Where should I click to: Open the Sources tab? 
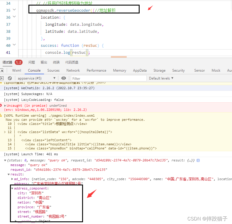[53, 70]
